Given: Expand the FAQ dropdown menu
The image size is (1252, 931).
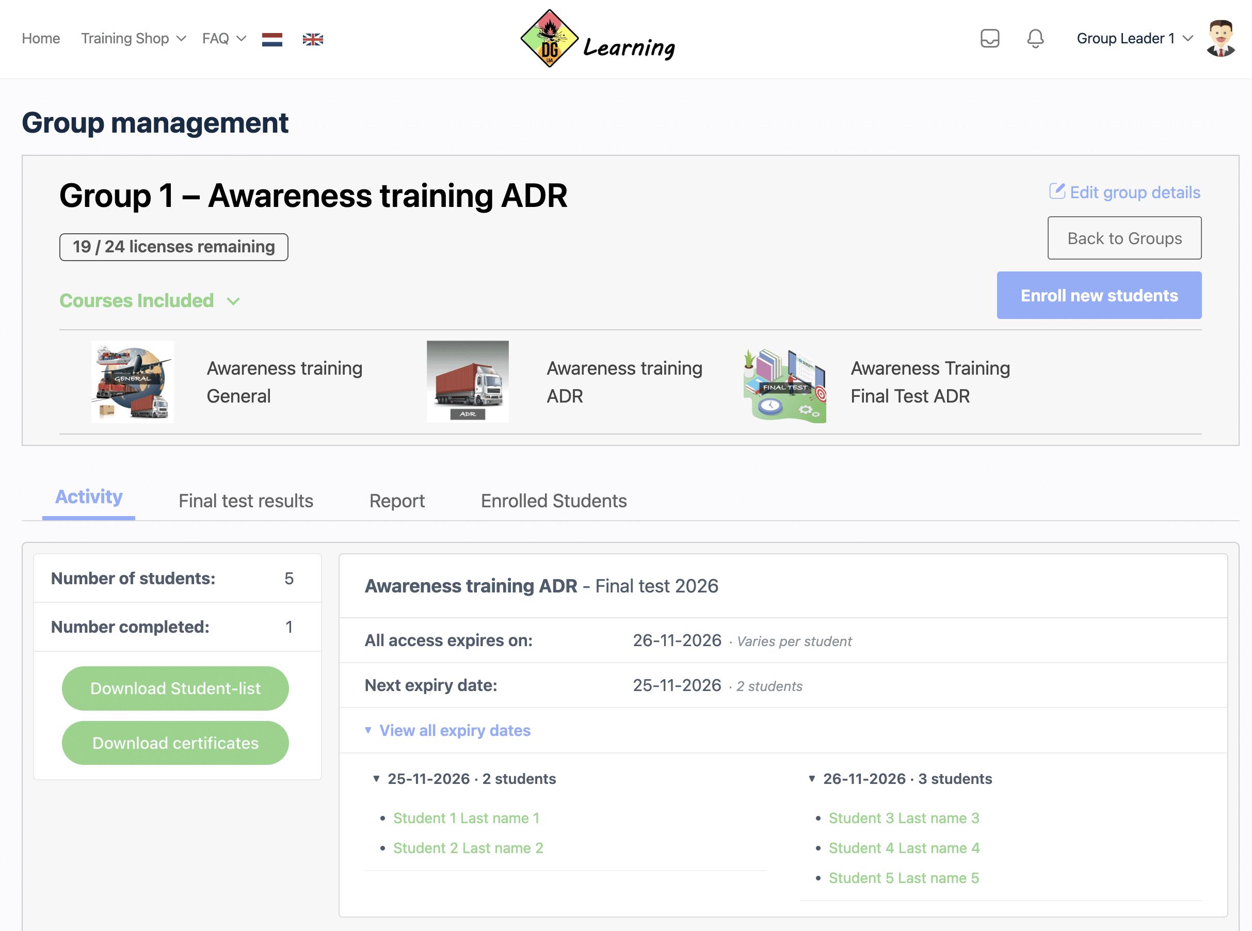Looking at the screenshot, I should [x=224, y=38].
